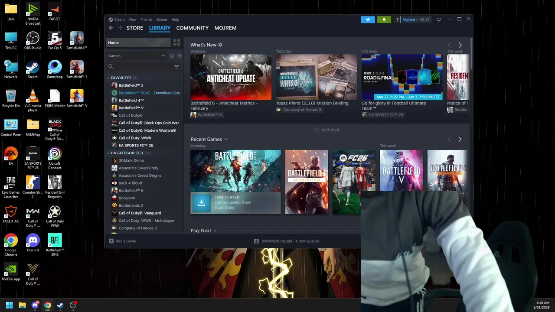Open the Steam help question mark icon
Screen dimensions: 555x312
click(397, 19)
